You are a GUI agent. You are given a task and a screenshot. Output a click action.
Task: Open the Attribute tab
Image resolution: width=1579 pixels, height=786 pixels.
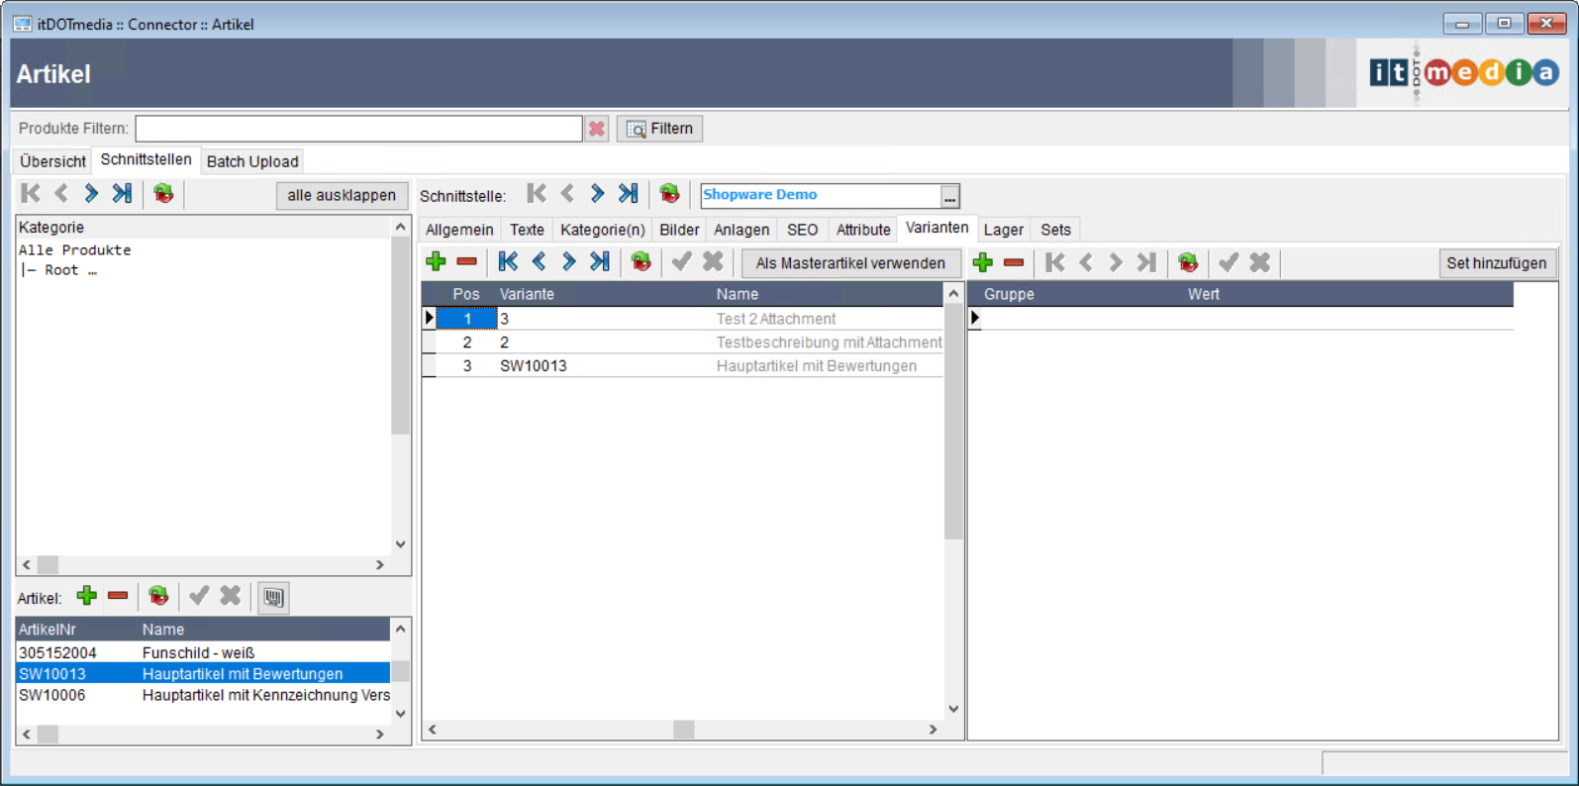pyautogui.click(x=862, y=230)
